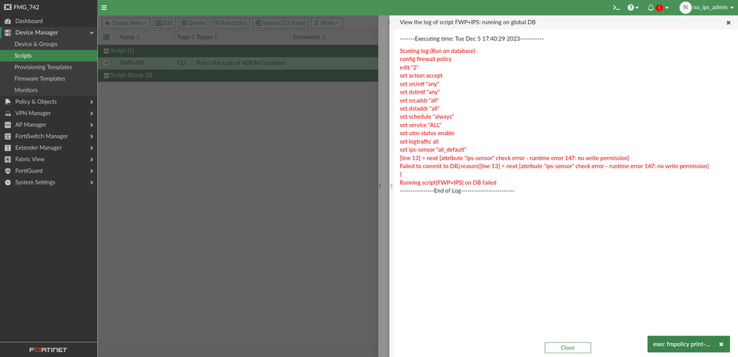Screen dimensions: 738x357
Task: Open the More dropdown
Action: tap(327, 23)
